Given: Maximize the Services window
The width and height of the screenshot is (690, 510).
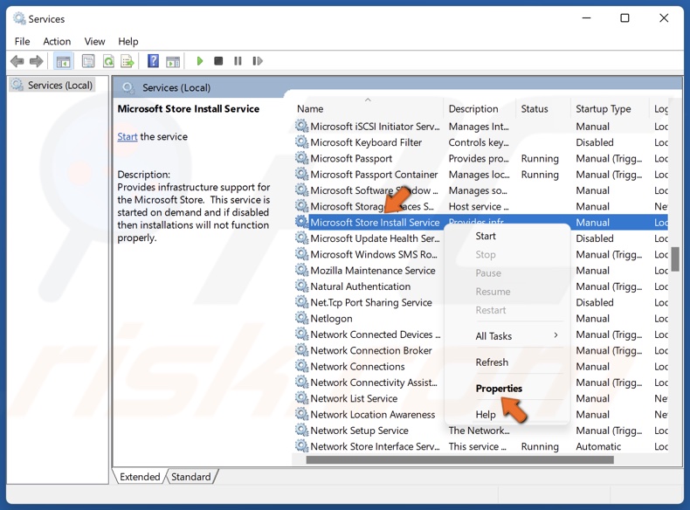Looking at the screenshot, I should tap(624, 18).
